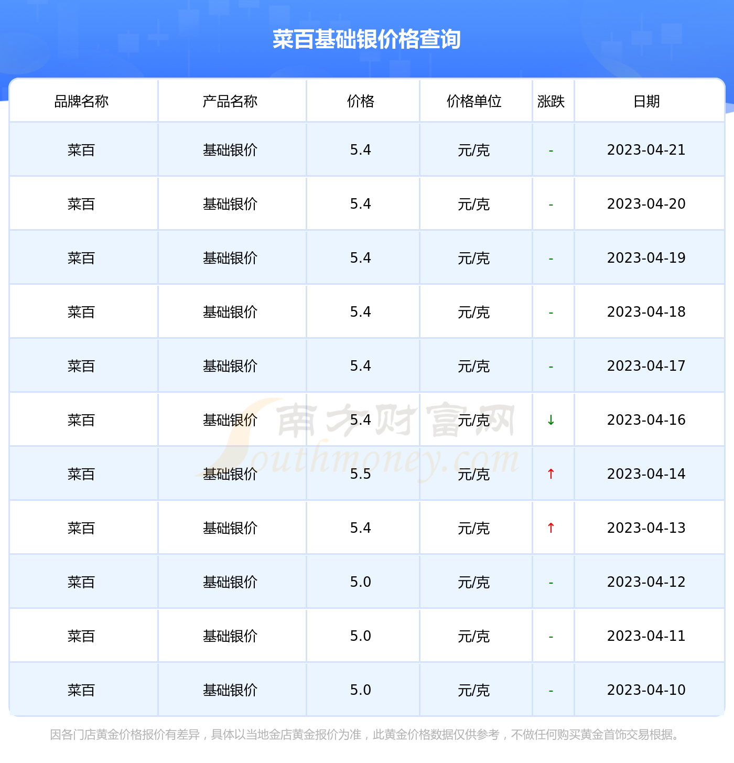This screenshot has height=763, width=734.
Task: Click the date 2023-04-12
Action: (x=646, y=582)
